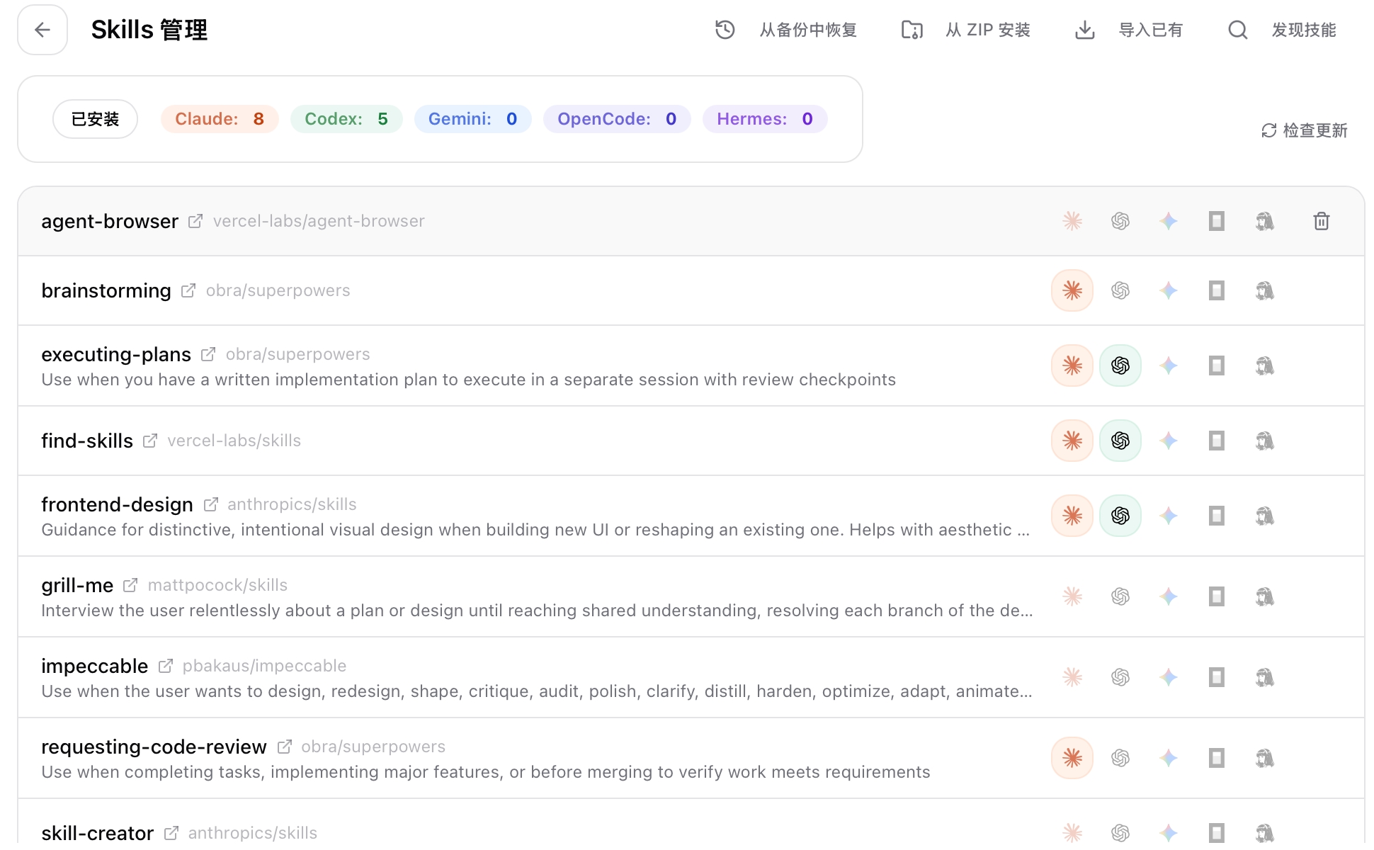Enable Claude for impeccable skill

click(1072, 677)
